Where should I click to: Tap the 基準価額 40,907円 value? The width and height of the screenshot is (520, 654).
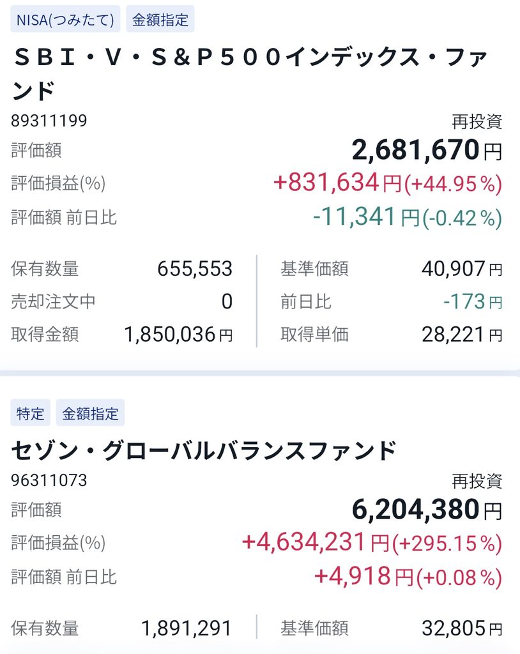[462, 269]
